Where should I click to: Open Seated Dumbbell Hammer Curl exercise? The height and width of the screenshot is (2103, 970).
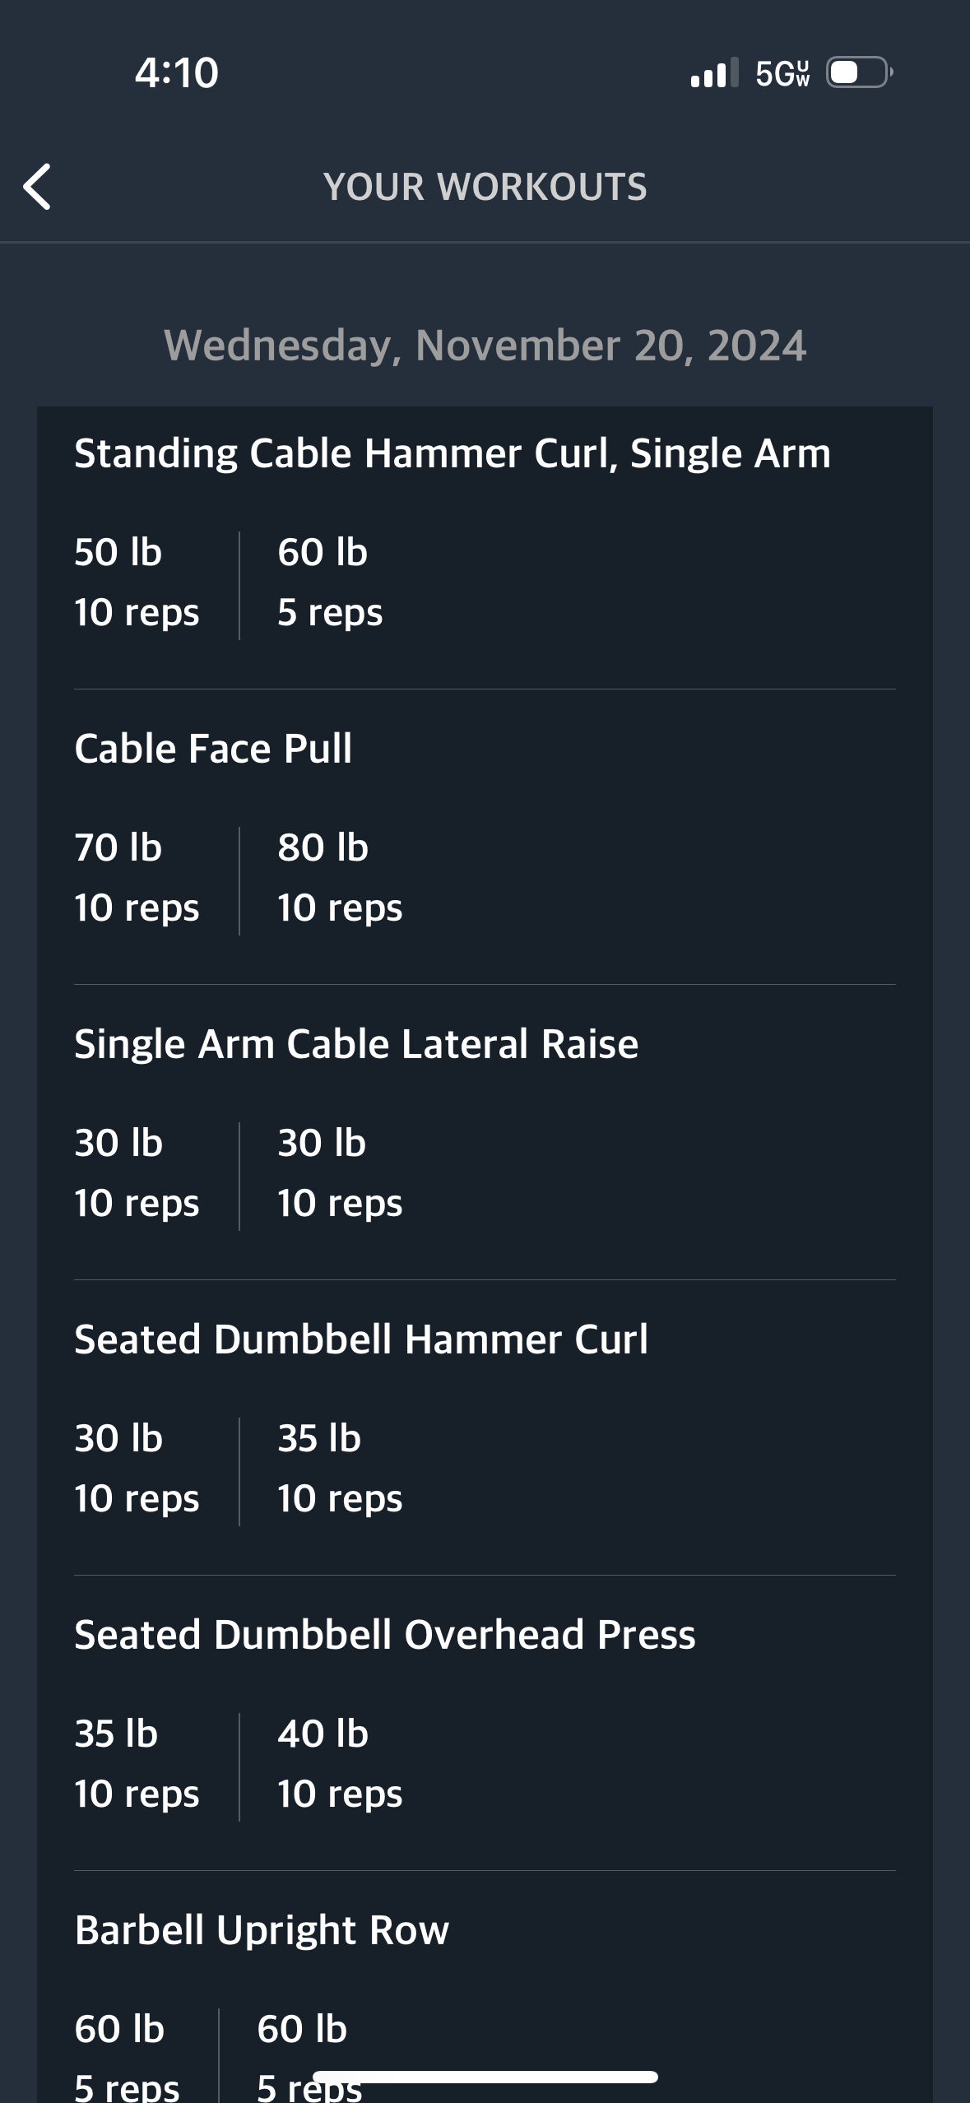click(361, 1339)
